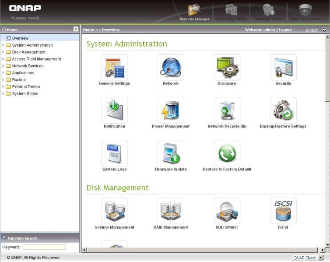Click the Function Search magnifier icon
The width and height of the screenshot is (330, 262).
point(4,238)
